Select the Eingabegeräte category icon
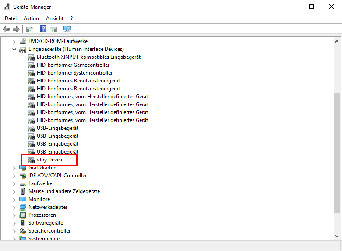The image size is (342, 251). click(23, 49)
